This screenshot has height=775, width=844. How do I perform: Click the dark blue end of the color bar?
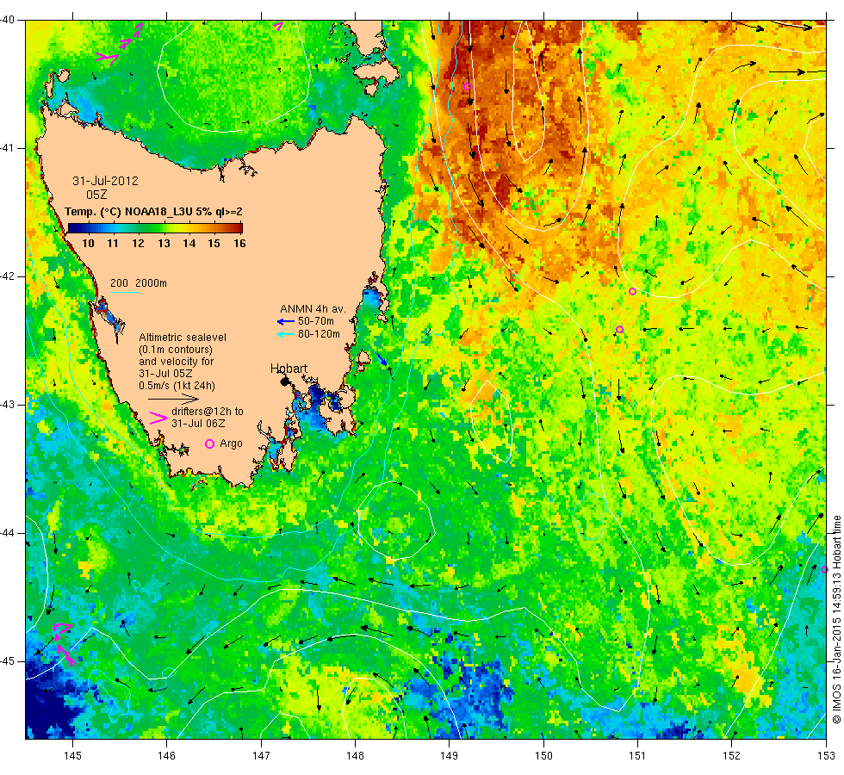[x=72, y=227]
